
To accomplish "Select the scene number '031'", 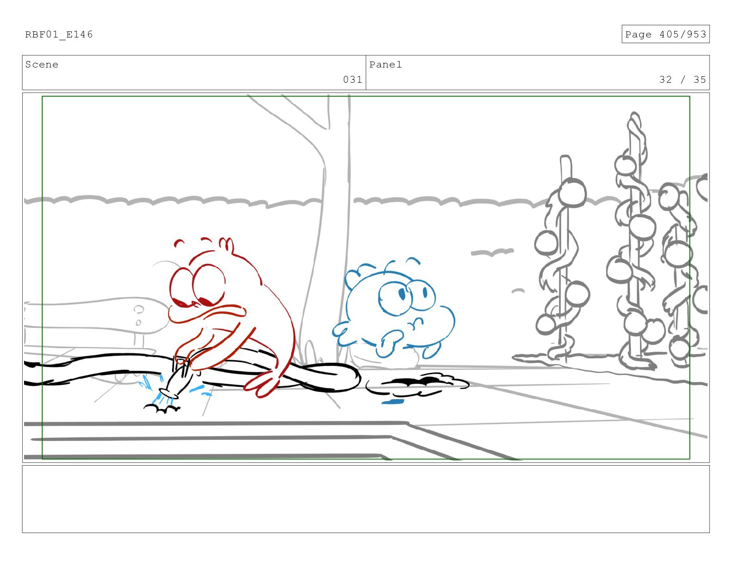I will tap(353, 80).
